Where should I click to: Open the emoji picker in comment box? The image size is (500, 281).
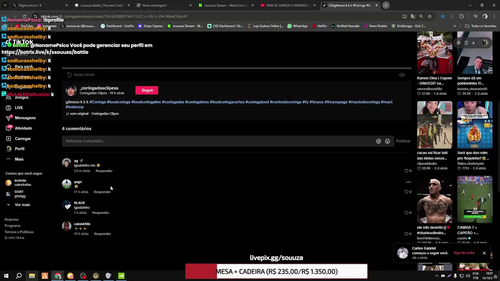[387, 141]
